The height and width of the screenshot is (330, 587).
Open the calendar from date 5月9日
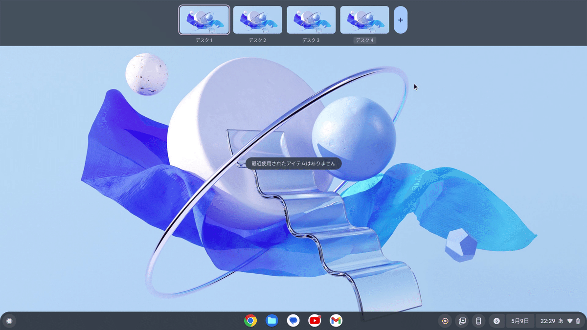coord(520,321)
